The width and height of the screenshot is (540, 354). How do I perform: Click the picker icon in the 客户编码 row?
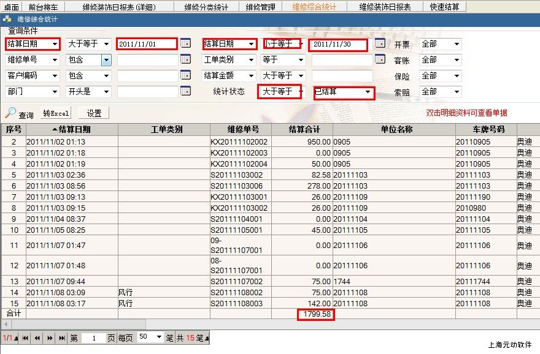pos(185,75)
